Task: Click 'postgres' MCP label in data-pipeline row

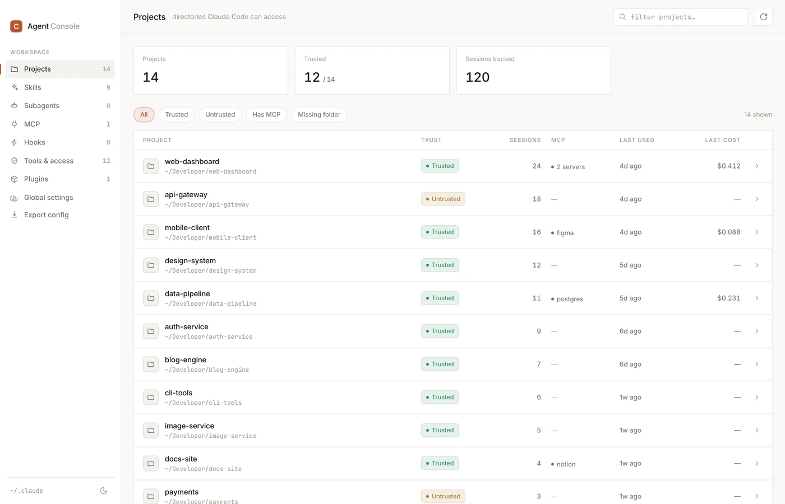Action: [x=567, y=299]
